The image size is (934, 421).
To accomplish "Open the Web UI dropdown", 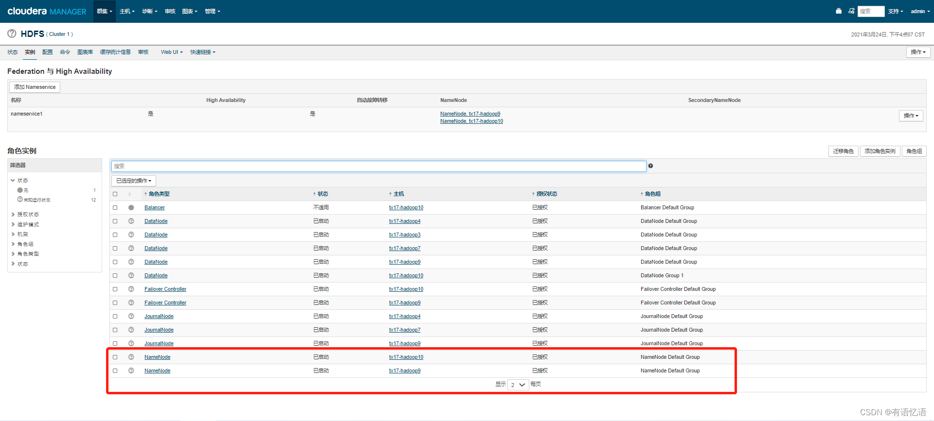I will 172,52.
